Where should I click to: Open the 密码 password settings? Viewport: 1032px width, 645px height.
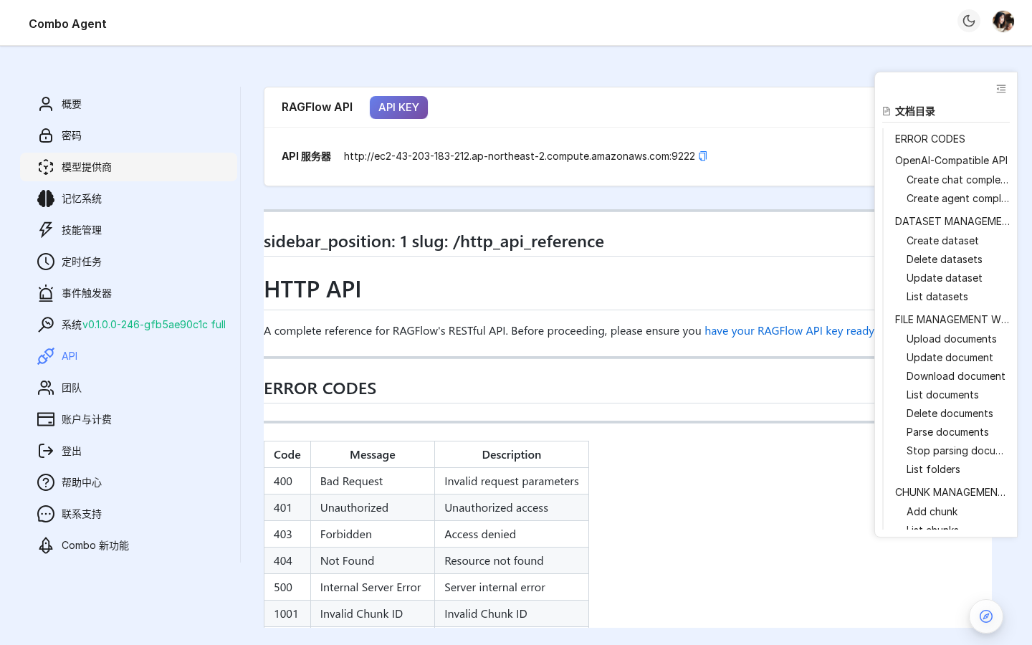click(129, 135)
